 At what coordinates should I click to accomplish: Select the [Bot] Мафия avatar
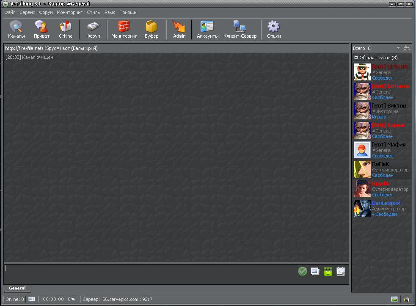tap(362, 150)
